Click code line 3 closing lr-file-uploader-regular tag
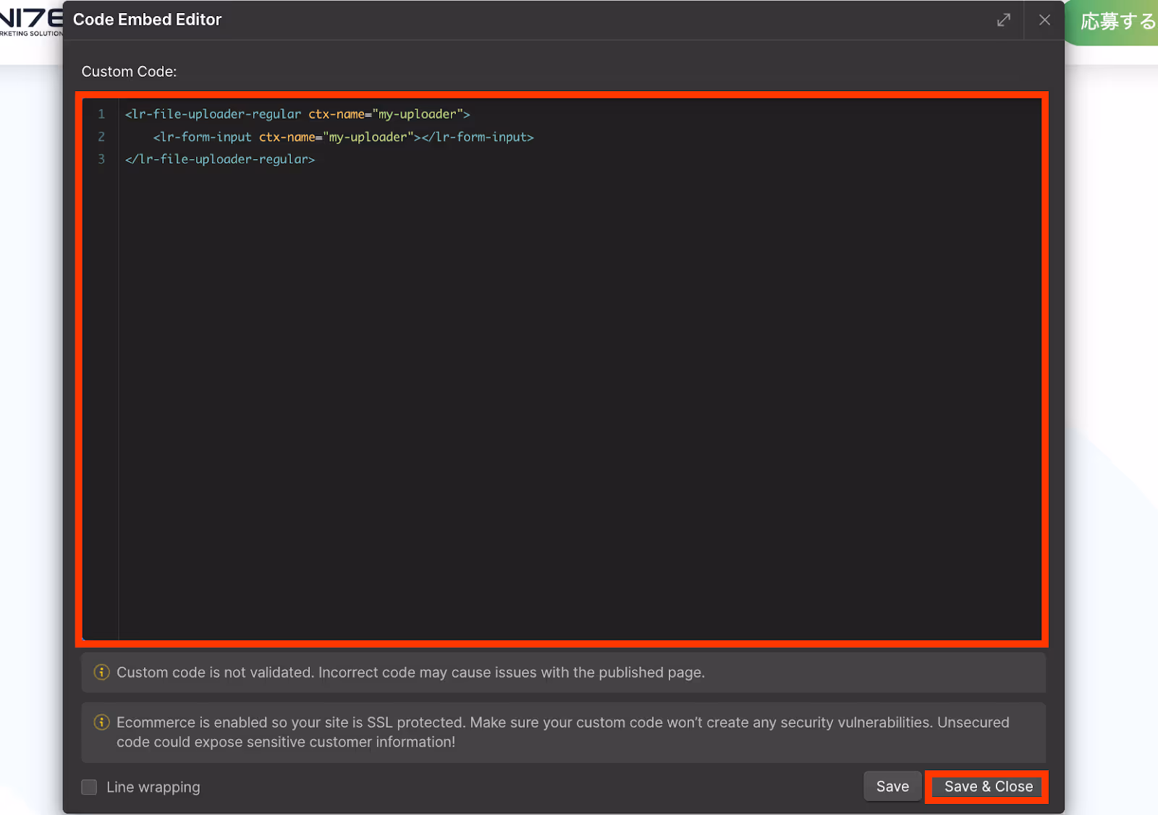1158x815 pixels. [x=220, y=159]
